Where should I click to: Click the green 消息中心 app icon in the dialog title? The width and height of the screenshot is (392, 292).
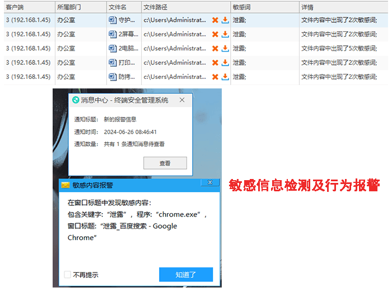[76, 100]
